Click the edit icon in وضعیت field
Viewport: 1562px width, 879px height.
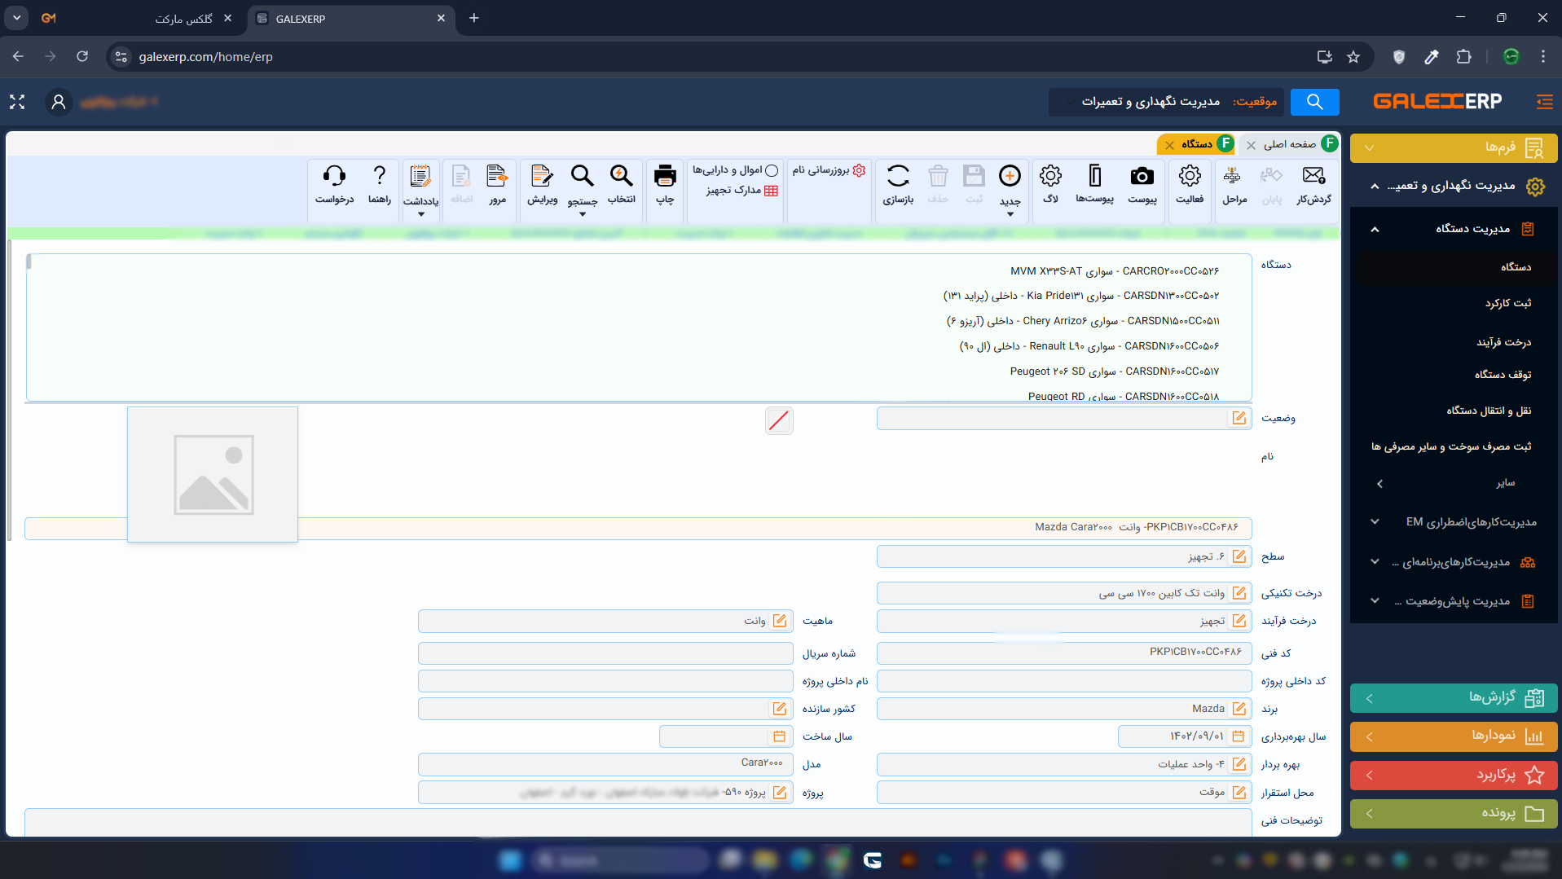1239,418
